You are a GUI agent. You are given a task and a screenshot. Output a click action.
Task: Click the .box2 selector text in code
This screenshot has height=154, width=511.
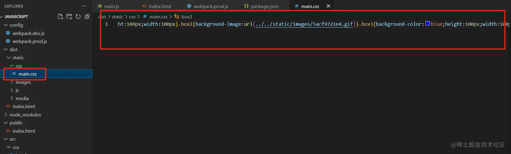[186, 24]
